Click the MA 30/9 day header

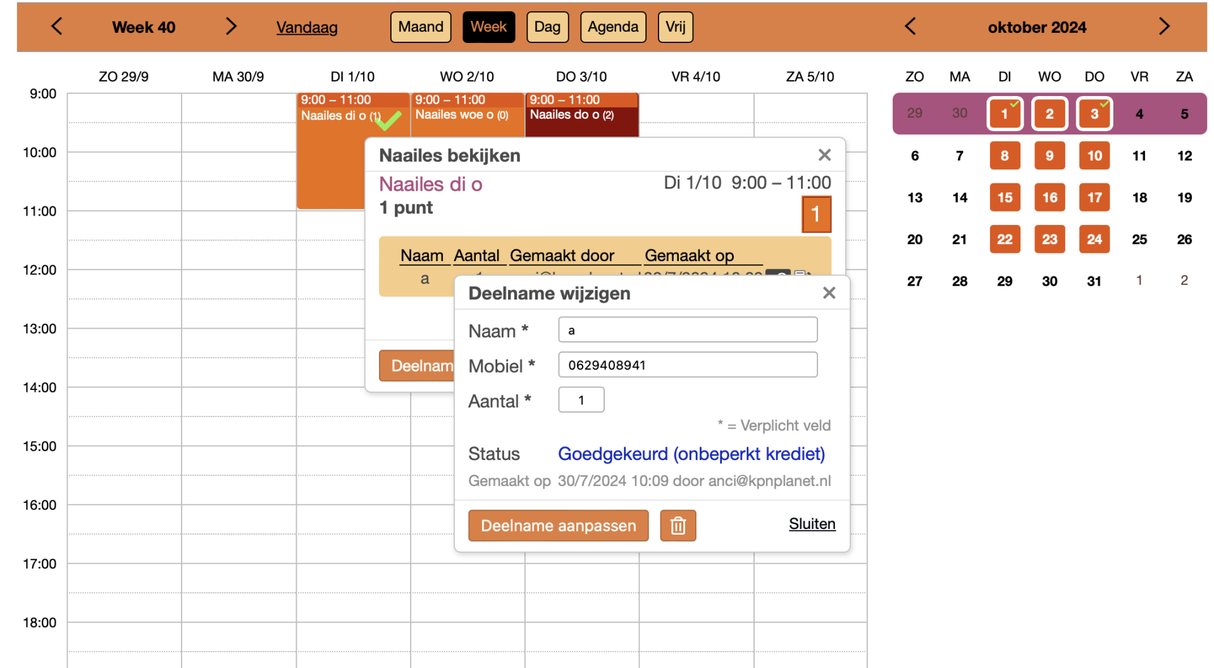click(x=238, y=76)
